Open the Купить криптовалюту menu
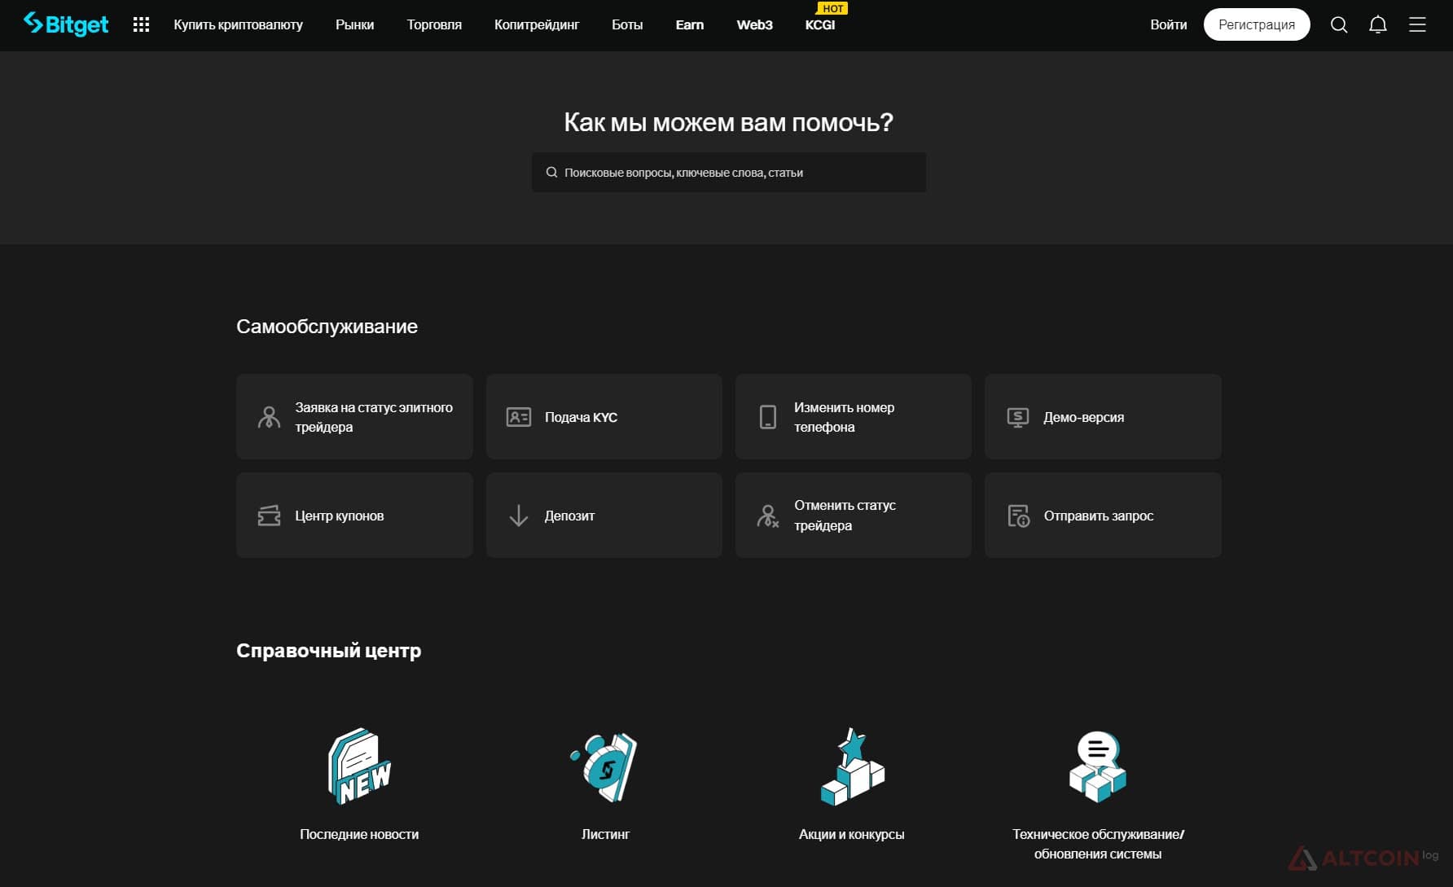This screenshot has height=887, width=1453. [x=238, y=24]
